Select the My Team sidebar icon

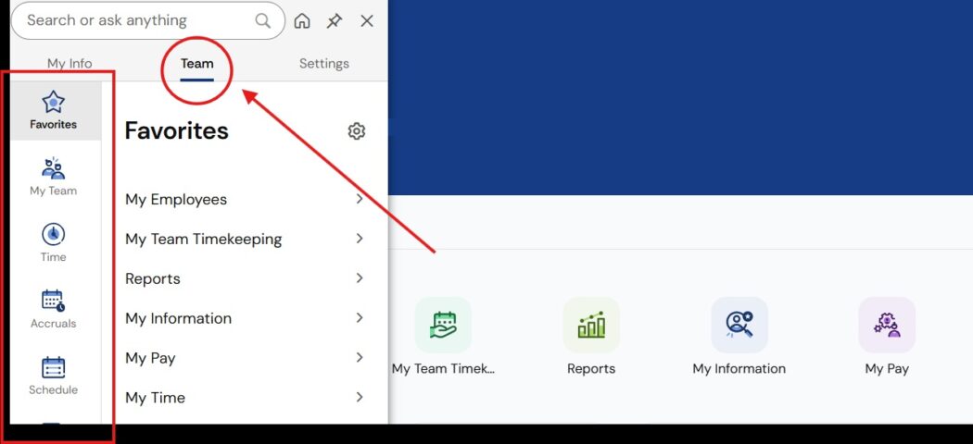[53, 176]
